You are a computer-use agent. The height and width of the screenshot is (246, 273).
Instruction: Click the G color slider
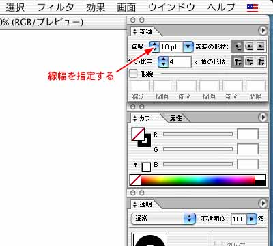198,149
